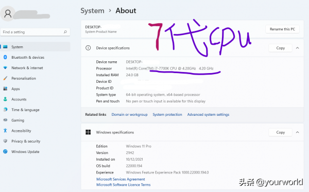The image size is (309, 192).
Task: Copy the Windows specifications
Action: (280, 132)
